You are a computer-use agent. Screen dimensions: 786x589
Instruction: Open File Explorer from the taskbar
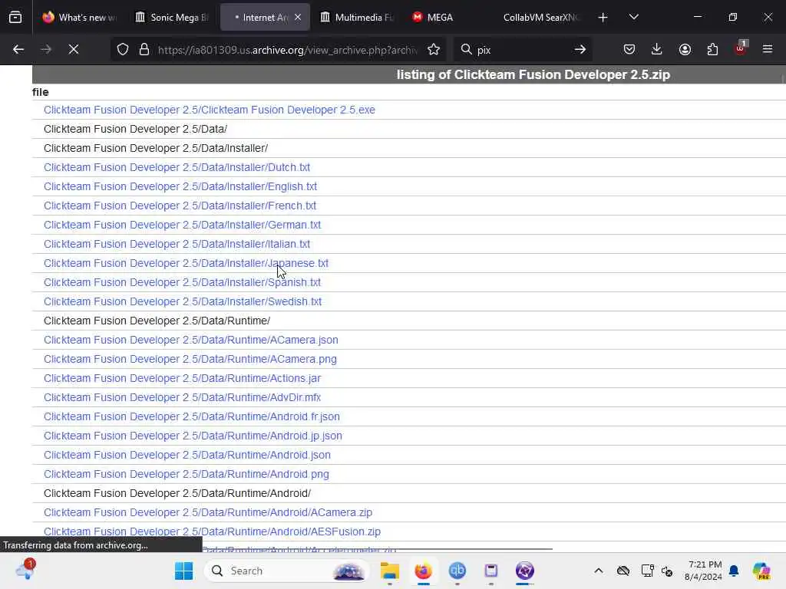[389, 571]
